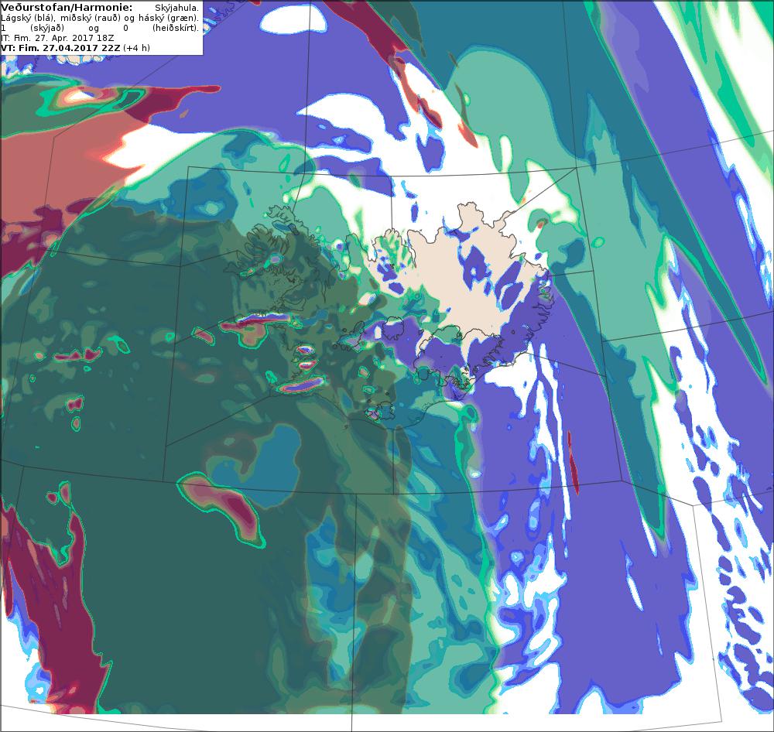This screenshot has height=732, width=774.
Task: Click the 'Lágský (blá), miðský (rauð)' legend line
Action: 100,18
